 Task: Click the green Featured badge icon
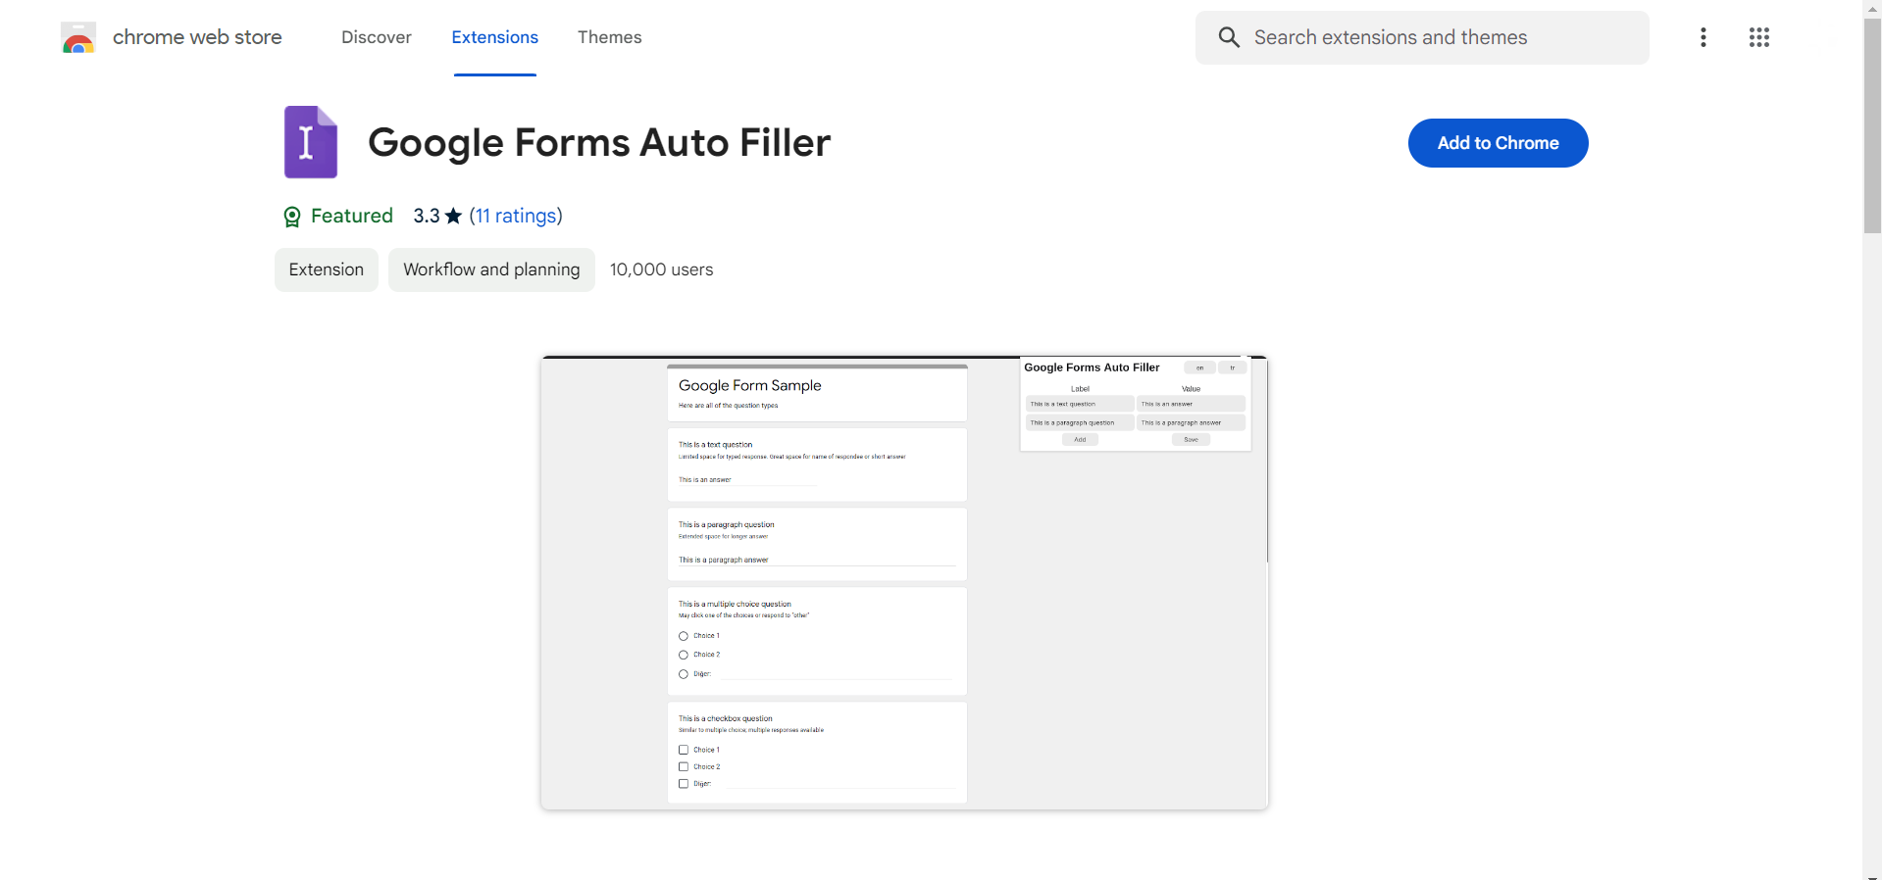pyautogui.click(x=292, y=217)
